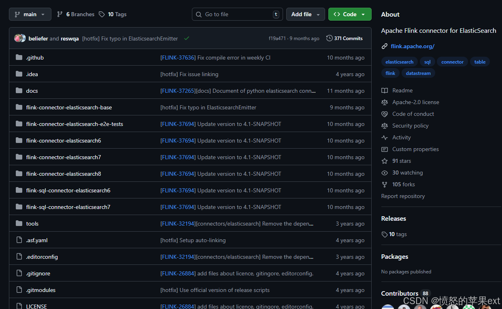The height and width of the screenshot is (309, 502).
Task: Open the main branch dropdown
Action: point(30,14)
